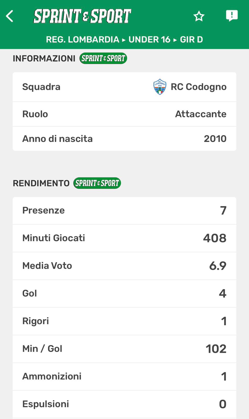Select the Min / Gol row
This screenshot has height=419, width=249.
pyautogui.click(x=124, y=349)
